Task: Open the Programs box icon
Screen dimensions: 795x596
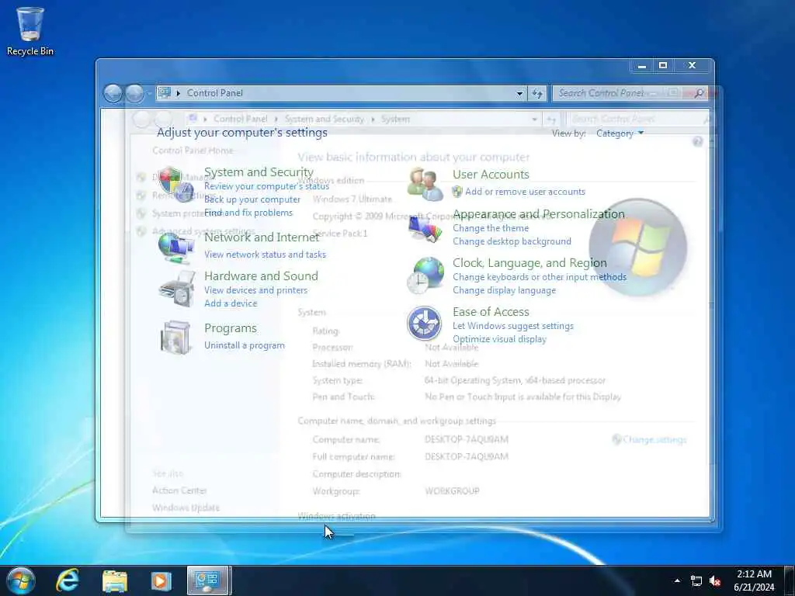Action: tap(175, 337)
